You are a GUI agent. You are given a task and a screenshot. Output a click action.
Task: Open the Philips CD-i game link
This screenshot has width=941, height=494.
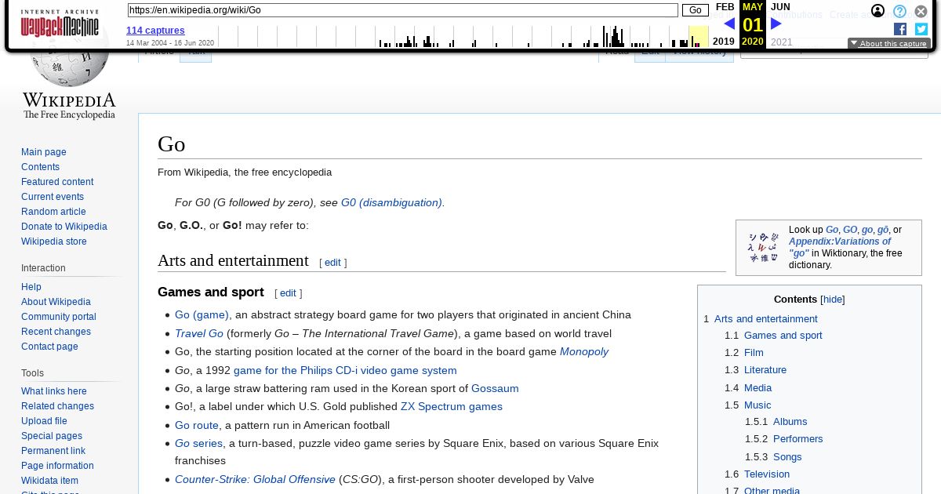(345, 370)
